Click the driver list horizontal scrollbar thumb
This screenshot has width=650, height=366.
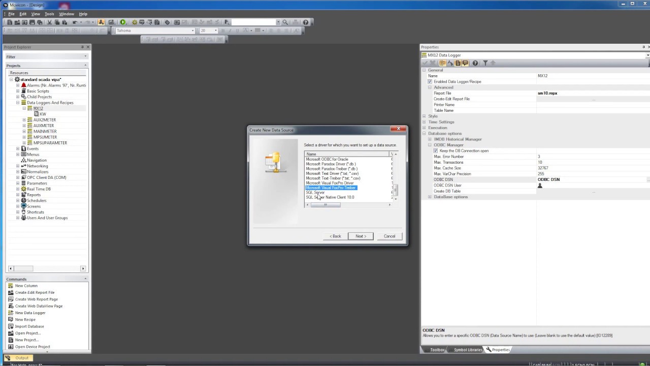326,205
